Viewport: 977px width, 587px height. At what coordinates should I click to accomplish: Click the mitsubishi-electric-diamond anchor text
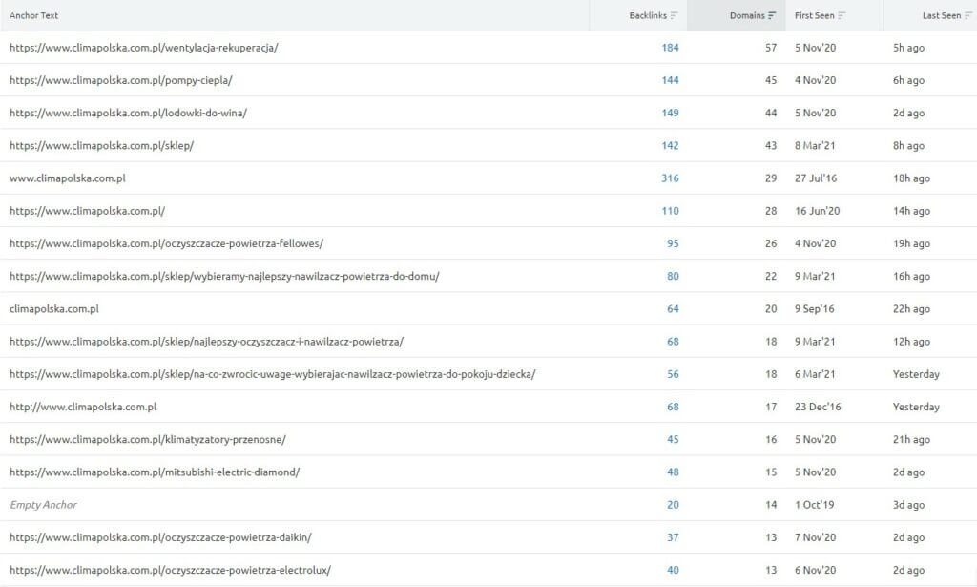(x=155, y=472)
